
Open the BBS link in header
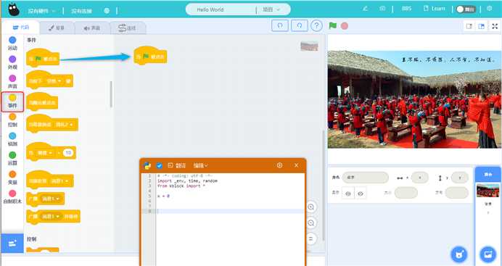tap(406, 9)
